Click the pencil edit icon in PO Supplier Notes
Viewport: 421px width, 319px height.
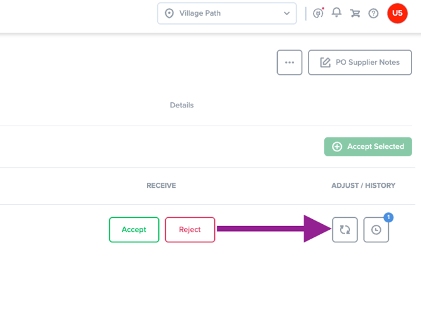(325, 62)
